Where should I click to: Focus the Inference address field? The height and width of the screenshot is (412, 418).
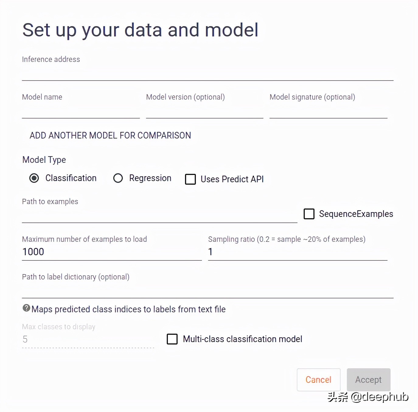(207, 74)
